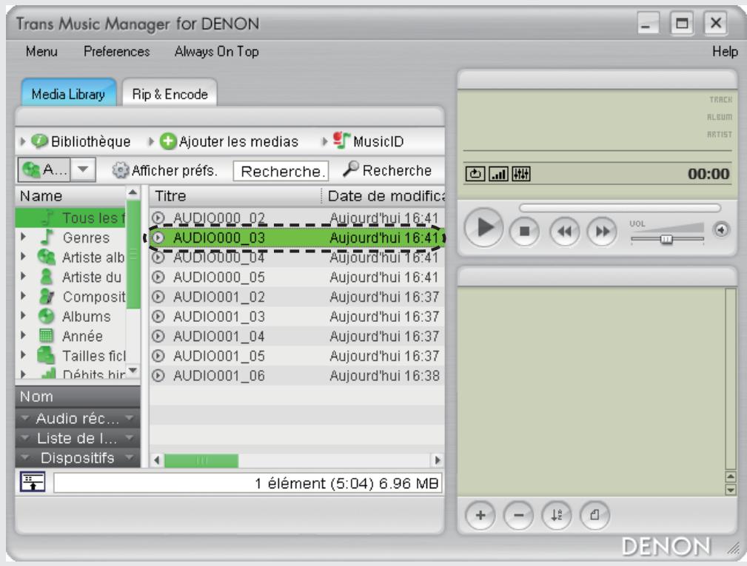Screen dimensions: 747x566
Task: Sort by Date de modification column
Action: tap(384, 196)
